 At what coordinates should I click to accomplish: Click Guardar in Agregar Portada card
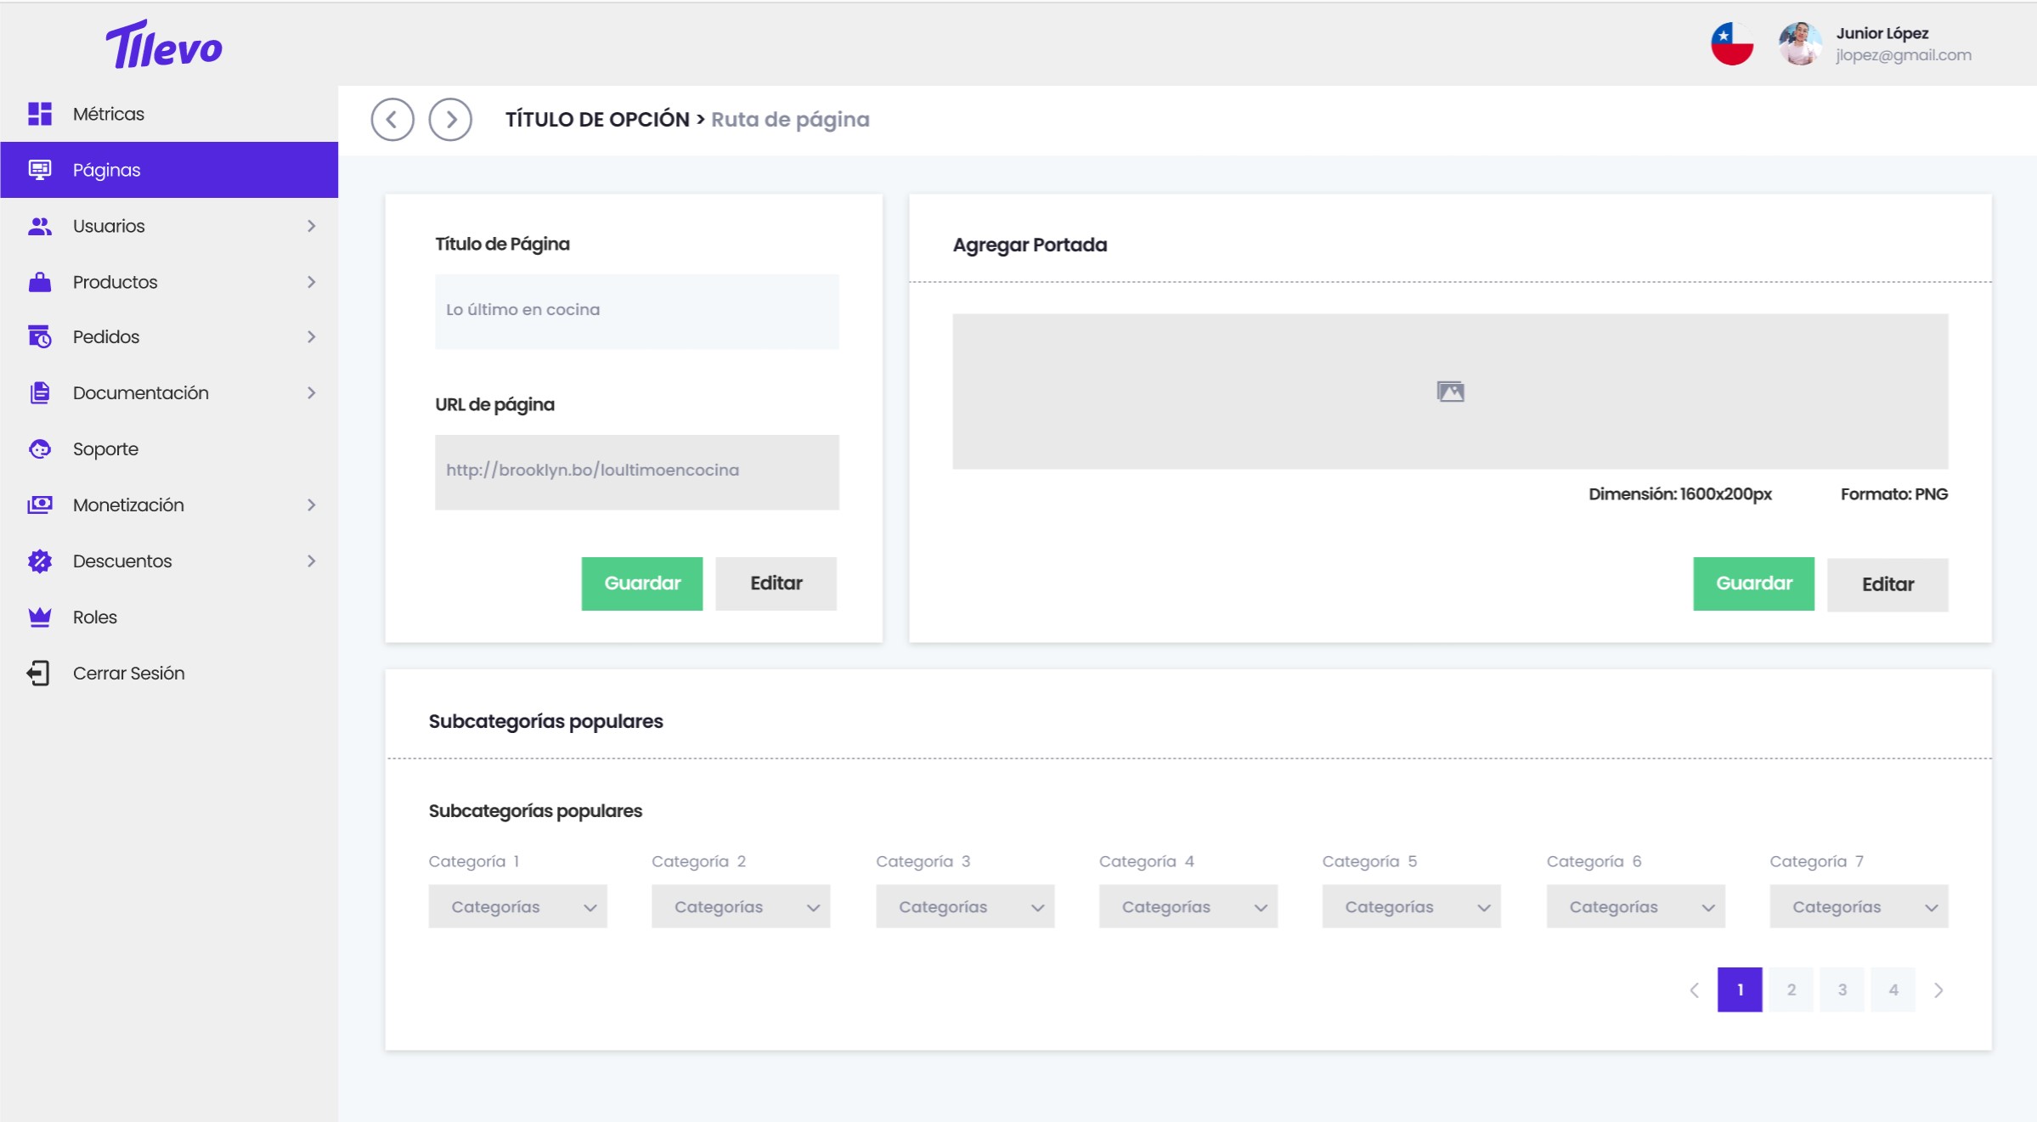[1753, 584]
